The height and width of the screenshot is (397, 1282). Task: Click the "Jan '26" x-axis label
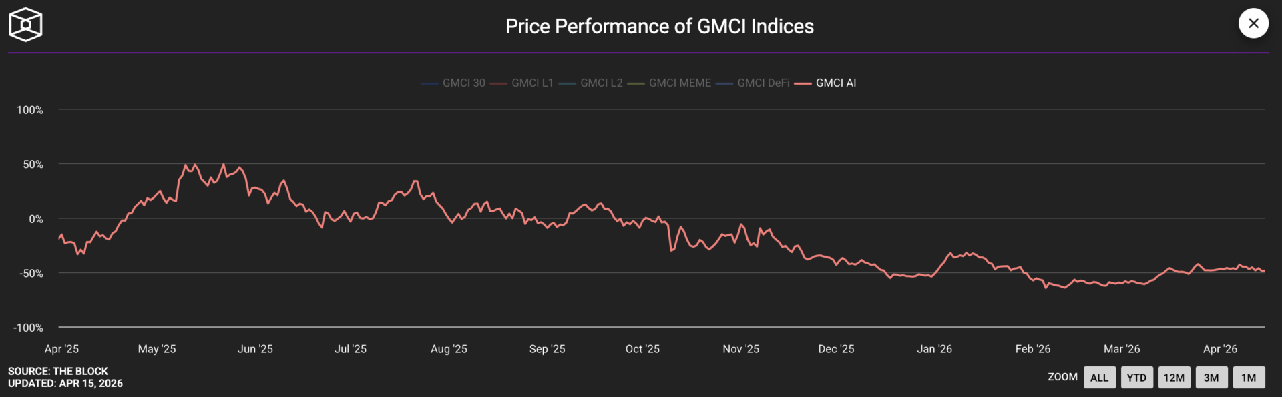click(934, 349)
